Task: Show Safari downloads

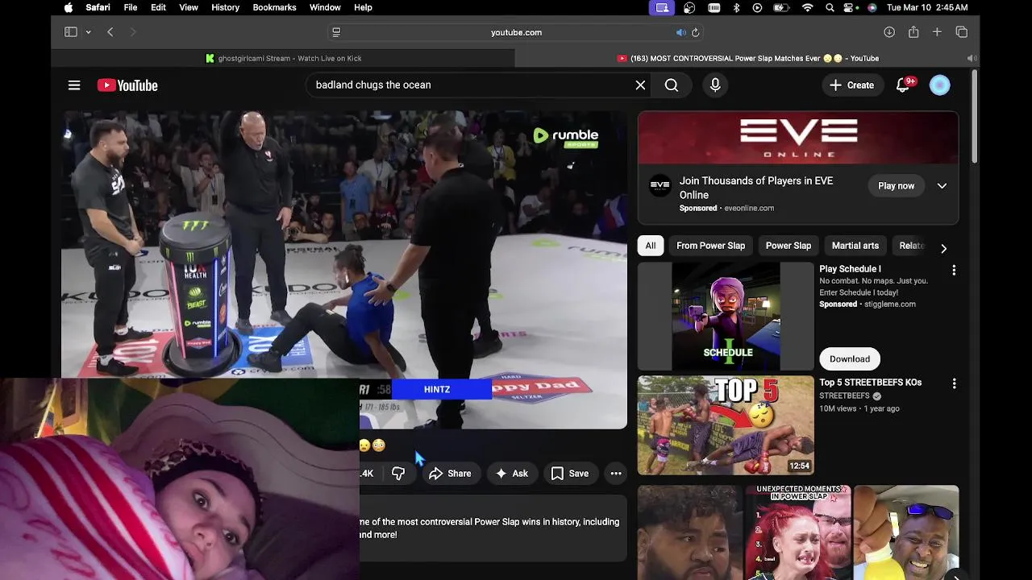Action: (x=889, y=32)
